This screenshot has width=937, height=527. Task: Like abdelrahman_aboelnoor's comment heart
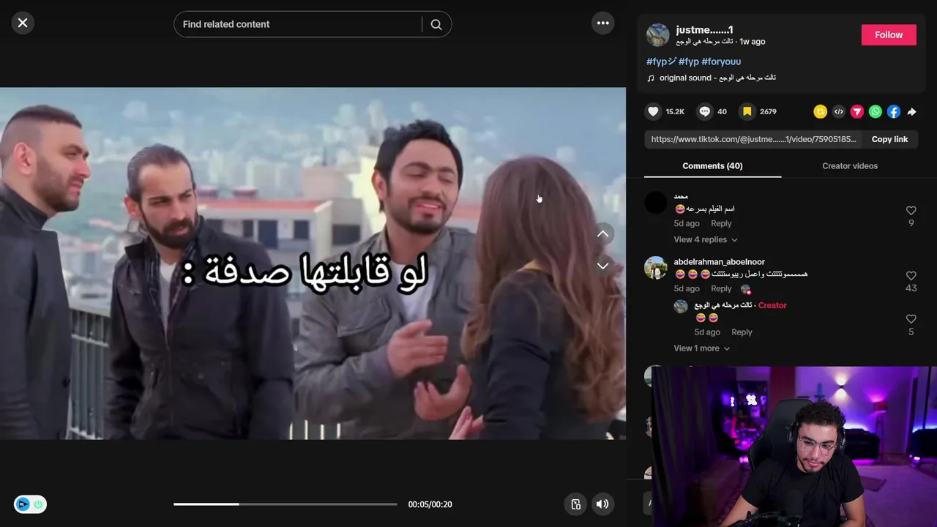coord(911,276)
